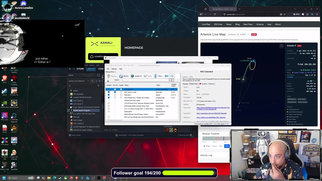Open the browser extensions puzzle icon
The image size is (322, 181).
click(307, 14)
